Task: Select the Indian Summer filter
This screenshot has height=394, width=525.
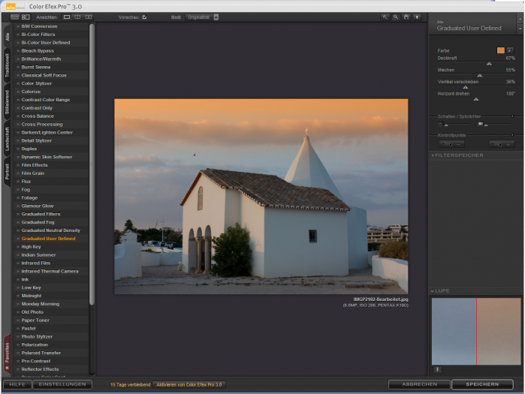Action: [x=38, y=254]
